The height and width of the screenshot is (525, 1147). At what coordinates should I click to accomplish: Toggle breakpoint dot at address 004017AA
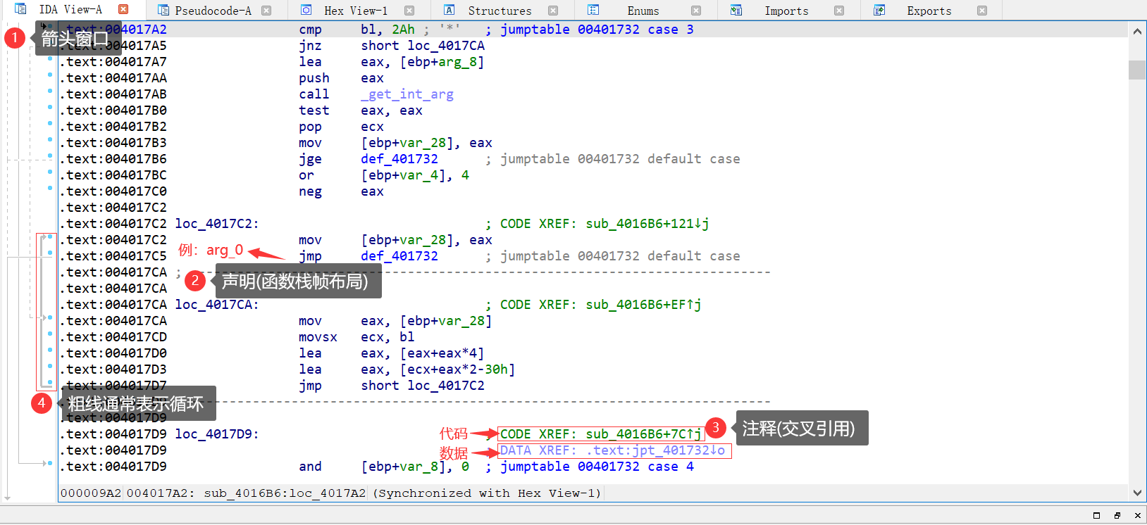pos(50,75)
